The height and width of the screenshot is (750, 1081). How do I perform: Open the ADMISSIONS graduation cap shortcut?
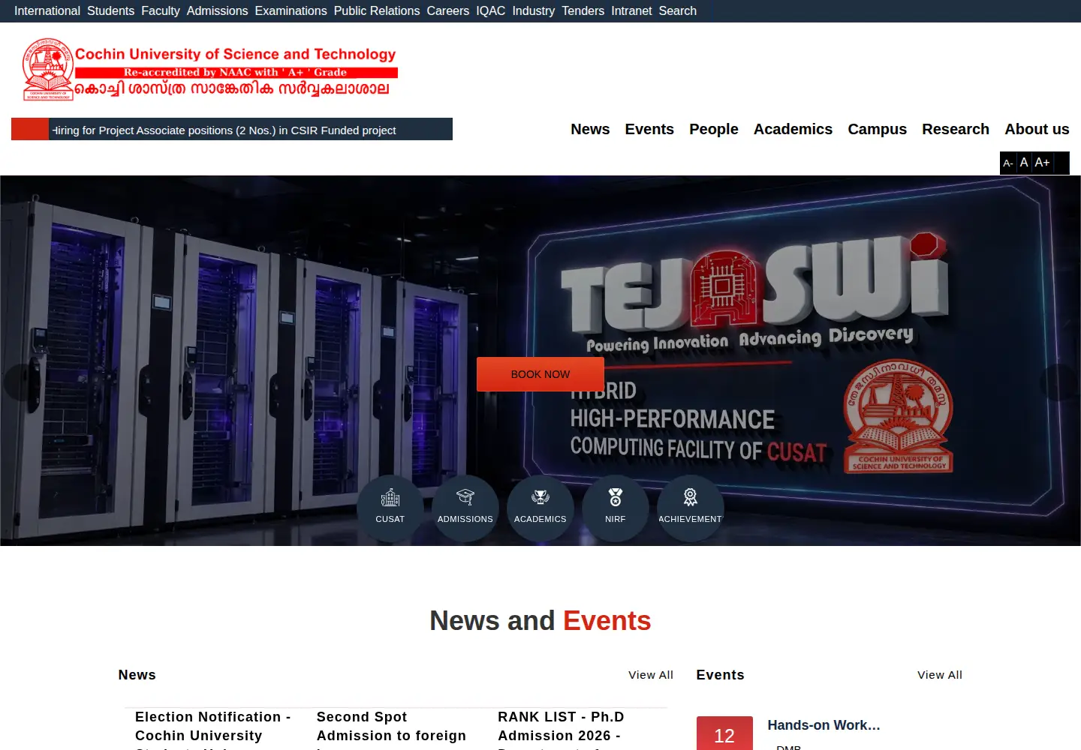pyautogui.click(x=465, y=508)
